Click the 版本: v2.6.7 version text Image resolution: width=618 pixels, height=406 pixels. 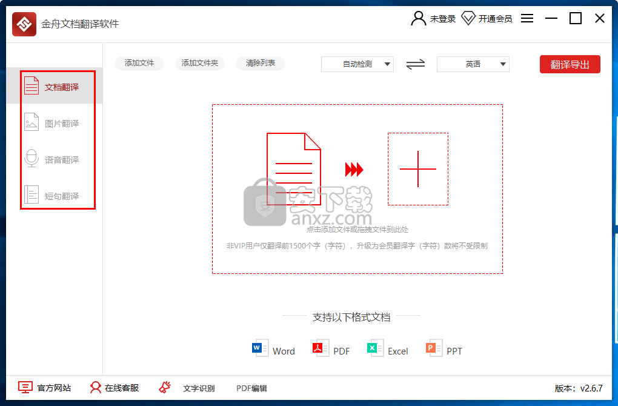click(x=579, y=388)
